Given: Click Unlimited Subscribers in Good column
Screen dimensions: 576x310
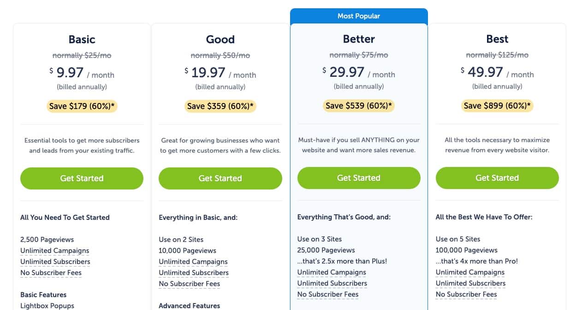Looking at the screenshot, I should coord(194,273).
